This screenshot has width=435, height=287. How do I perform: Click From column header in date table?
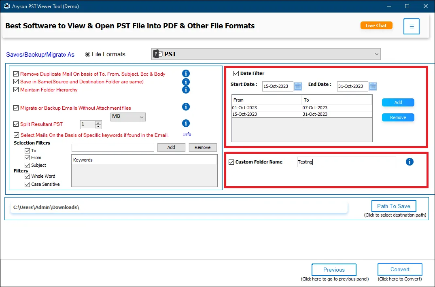(x=267, y=100)
